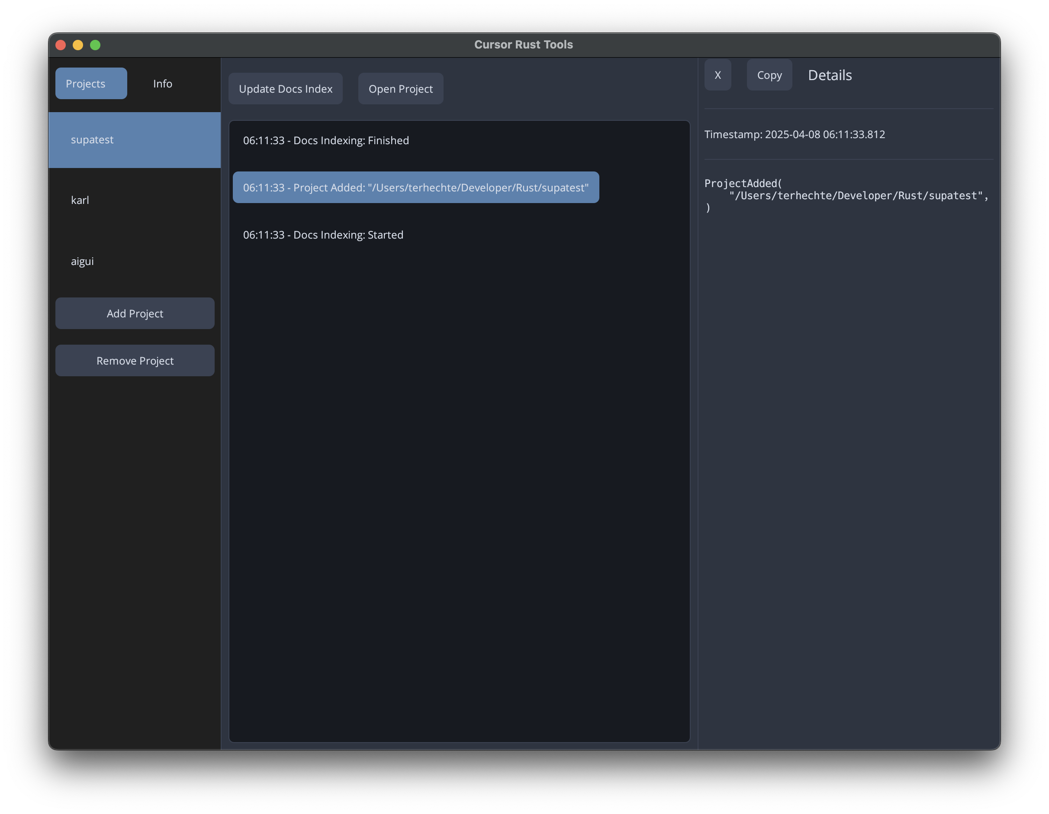Select the aigui project
The height and width of the screenshot is (814, 1049).
point(83,262)
